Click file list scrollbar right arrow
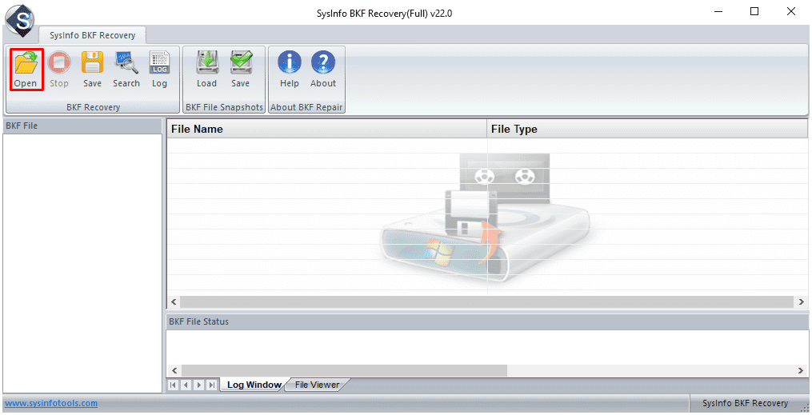The width and height of the screenshot is (812, 415). pos(801,301)
